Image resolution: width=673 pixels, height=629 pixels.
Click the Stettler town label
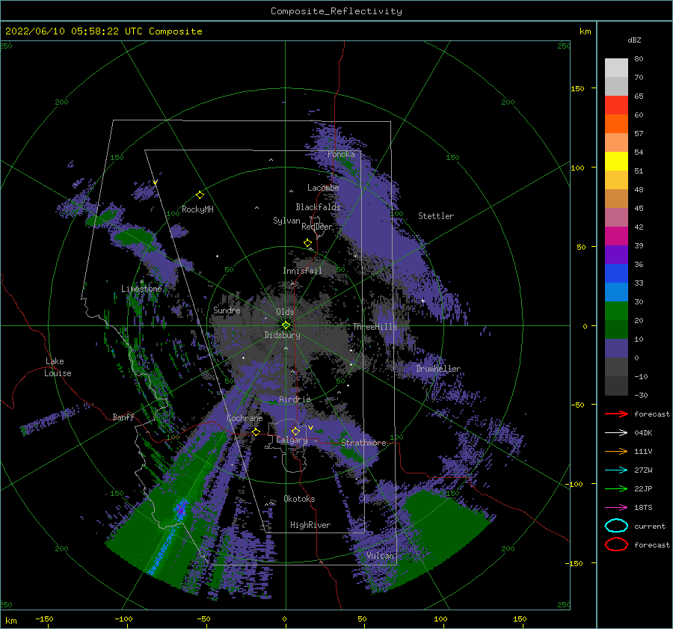436,216
